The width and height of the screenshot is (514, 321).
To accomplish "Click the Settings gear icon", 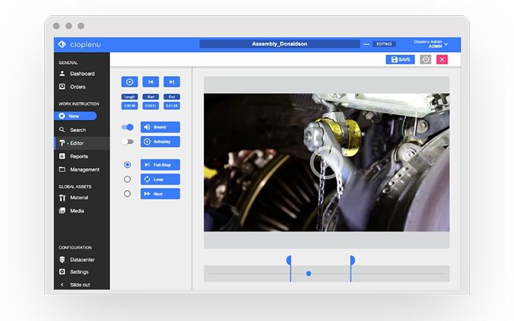I will coord(62,272).
